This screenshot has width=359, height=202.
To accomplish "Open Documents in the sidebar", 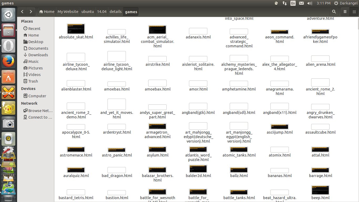I will (38, 48).
